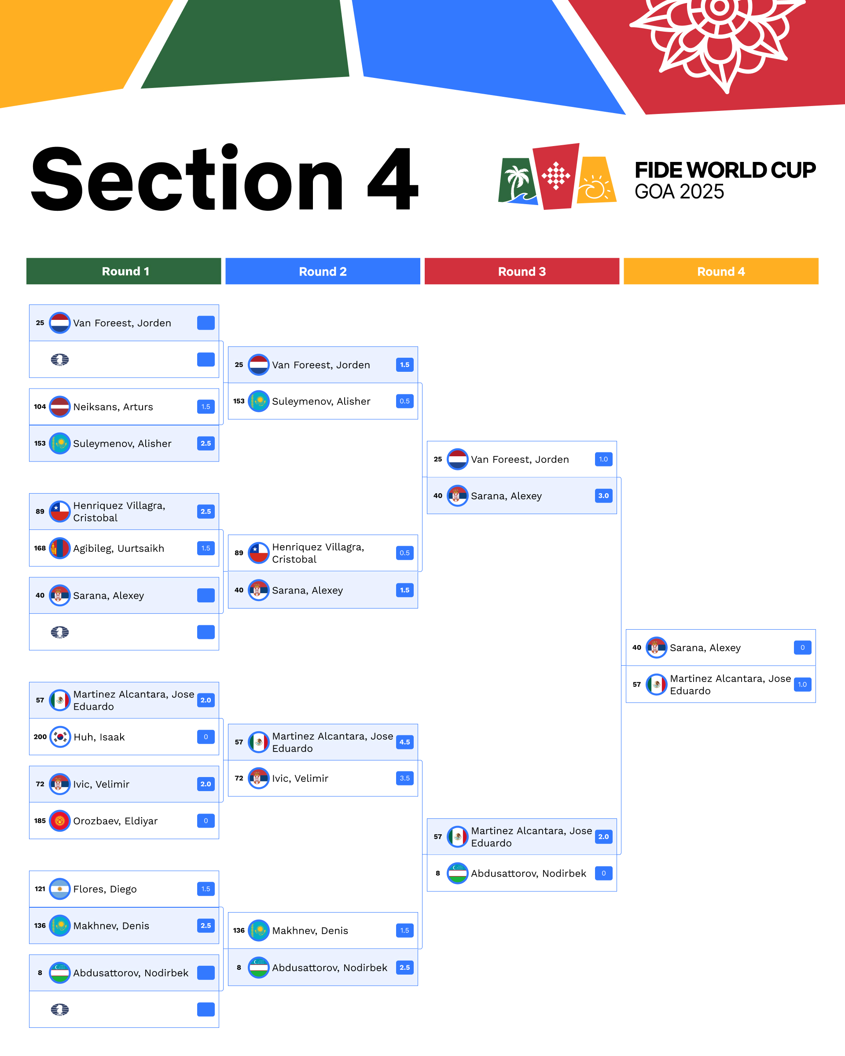Screen dimensions: 845x1056
Task: Click Abdusattorov's Uzbekistan flag in Round 3
Action: pos(457,873)
